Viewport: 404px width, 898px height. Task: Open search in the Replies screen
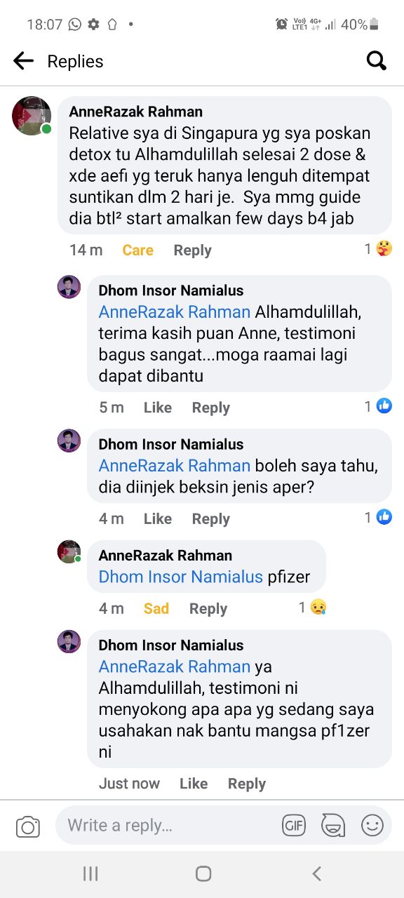377,61
